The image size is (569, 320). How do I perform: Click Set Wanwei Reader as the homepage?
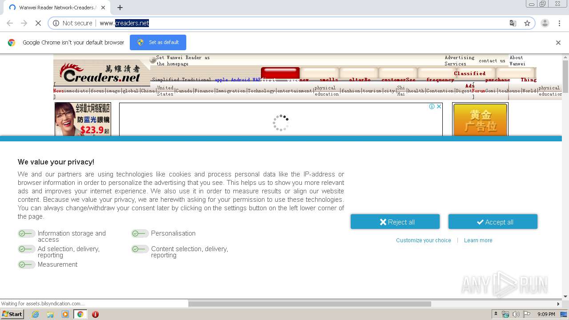click(x=183, y=60)
